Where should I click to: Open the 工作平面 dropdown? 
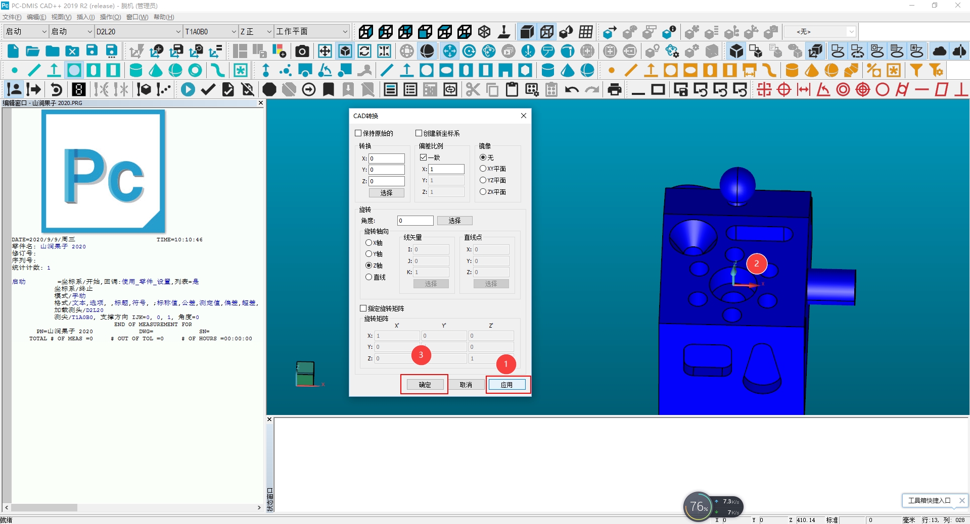pos(312,31)
